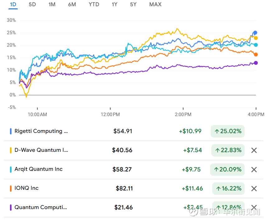Viewport: 268px width, 220px height.
Task: Remove Arqit Quantum Inc with X icon
Action: tap(254, 170)
